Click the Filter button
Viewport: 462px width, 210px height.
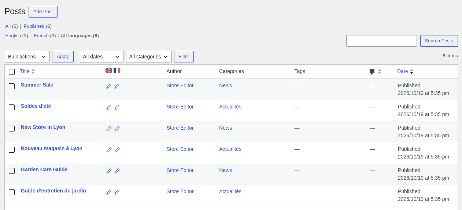(184, 57)
